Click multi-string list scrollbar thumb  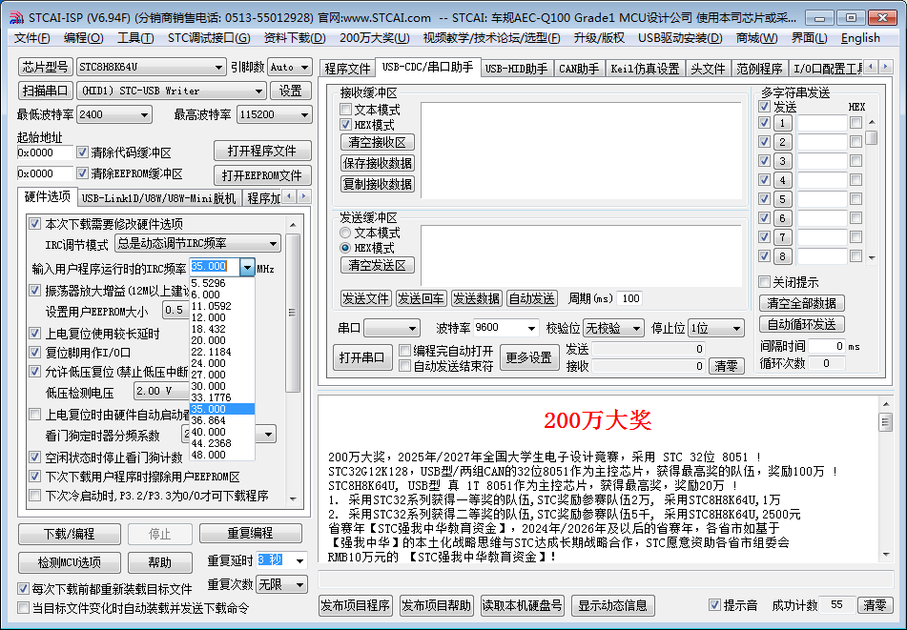[871, 137]
